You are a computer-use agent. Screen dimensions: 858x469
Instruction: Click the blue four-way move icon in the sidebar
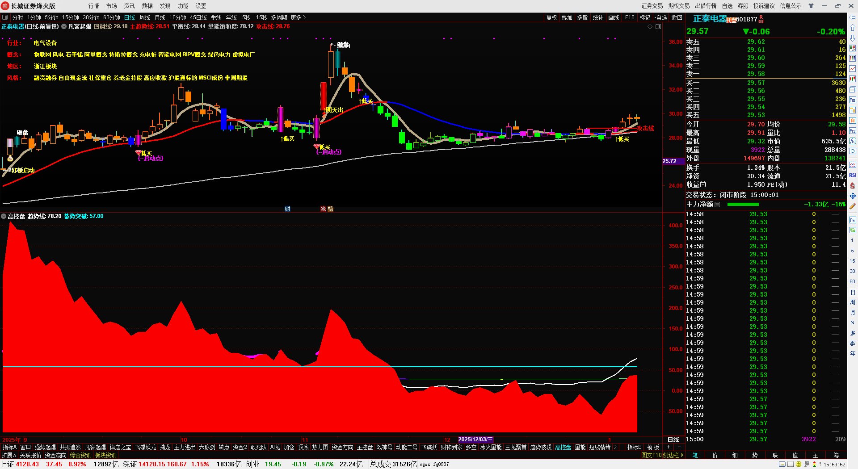pyautogui.click(x=853, y=196)
